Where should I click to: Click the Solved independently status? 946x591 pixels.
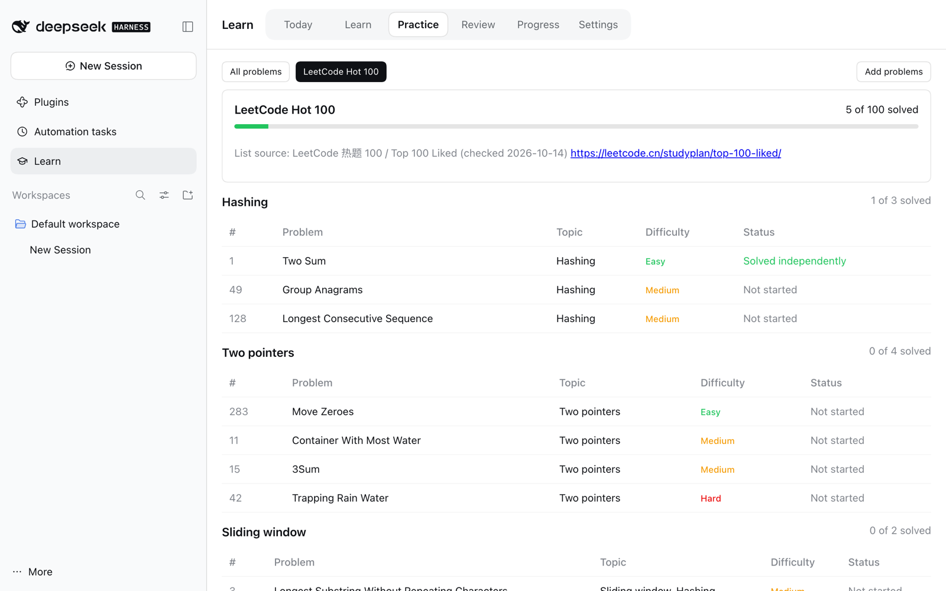click(795, 261)
